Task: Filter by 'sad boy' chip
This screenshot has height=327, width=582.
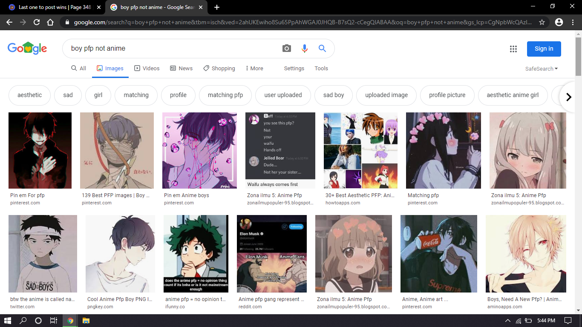Action: 334,95
